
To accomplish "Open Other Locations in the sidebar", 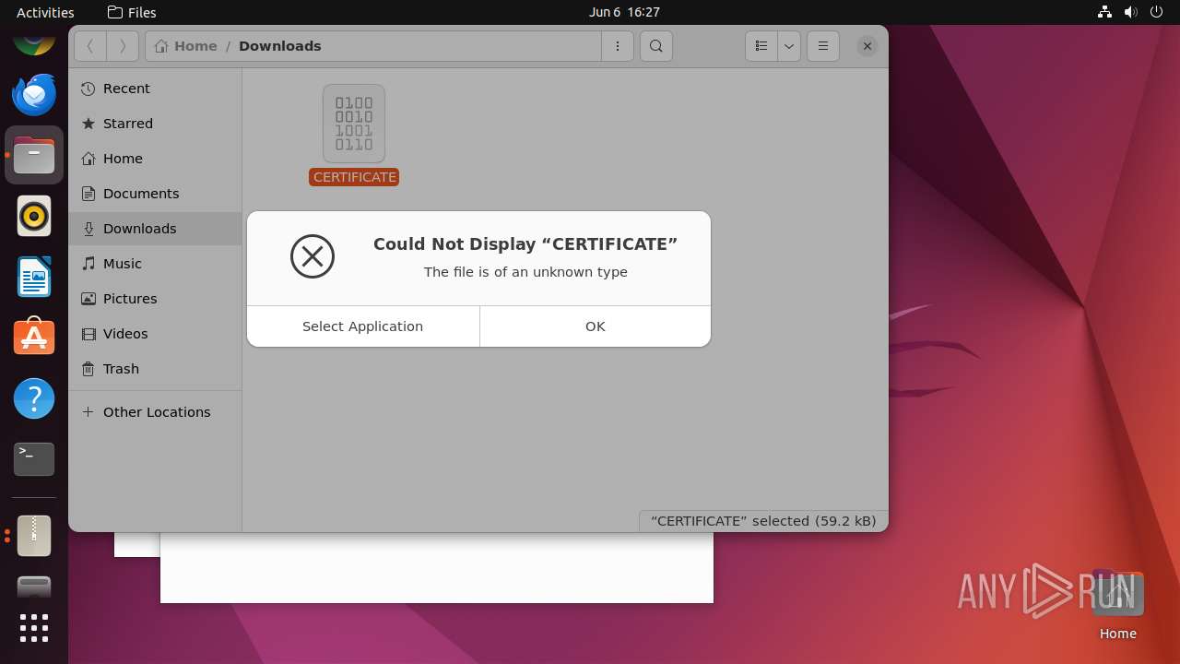I will (155, 412).
